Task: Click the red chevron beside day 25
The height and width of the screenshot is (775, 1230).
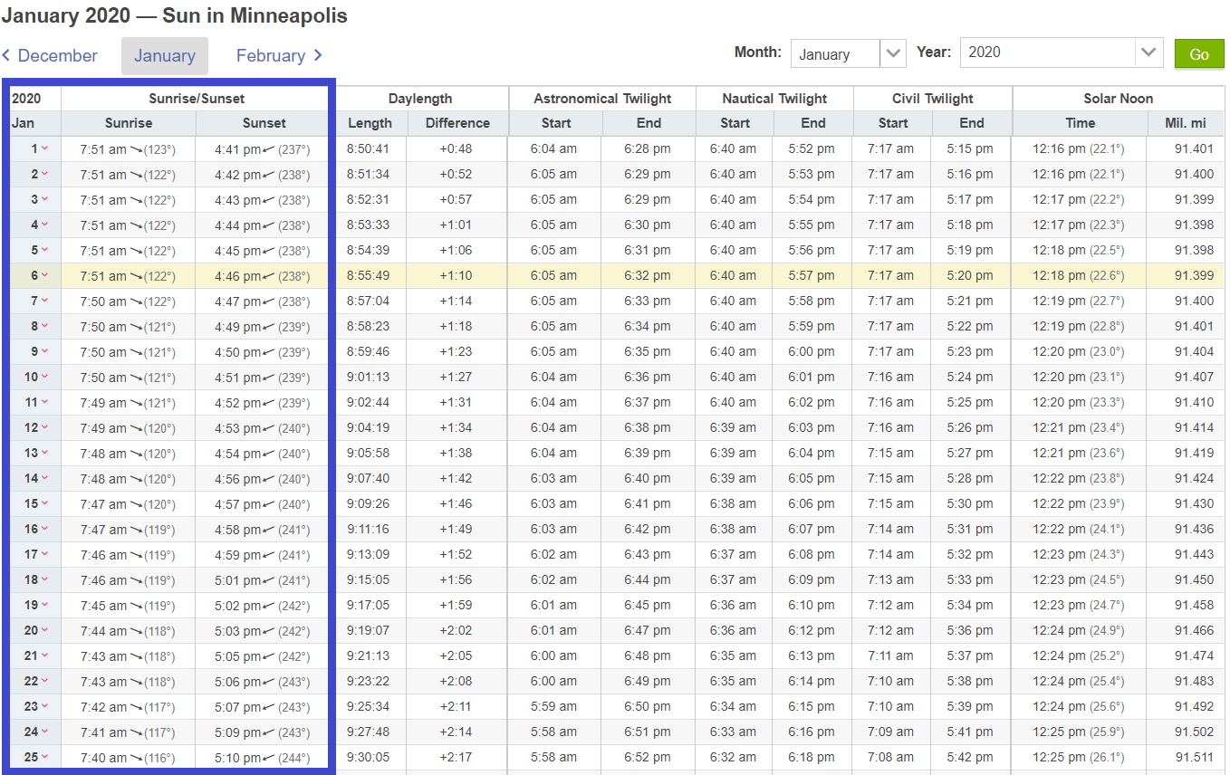Action: [x=44, y=757]
